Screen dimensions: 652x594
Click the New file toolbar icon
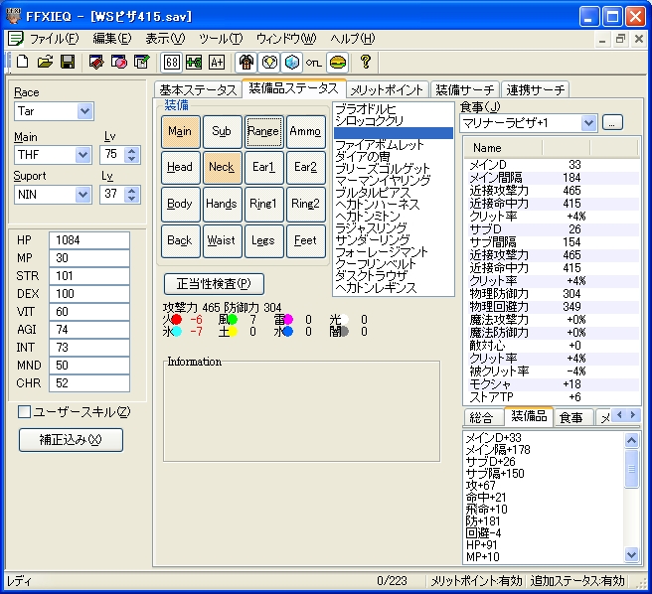pyautogui.click(x=23, y=62)
